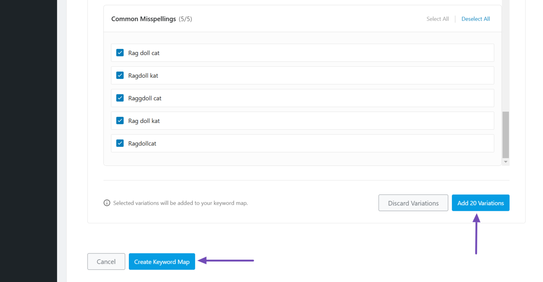The image size is (543, 282).
Task: Click the "Ragdoll kat" label text
Action: pos(143,75)
